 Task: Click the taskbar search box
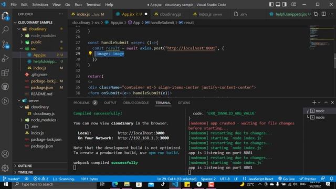pos(55,184)
